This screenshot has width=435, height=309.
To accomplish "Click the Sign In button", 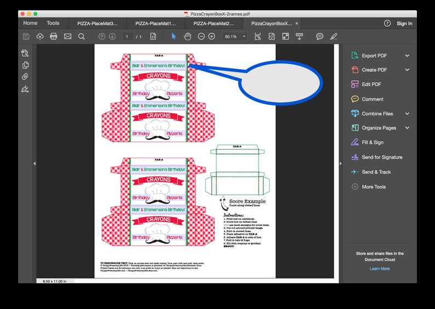I will 404,24.
